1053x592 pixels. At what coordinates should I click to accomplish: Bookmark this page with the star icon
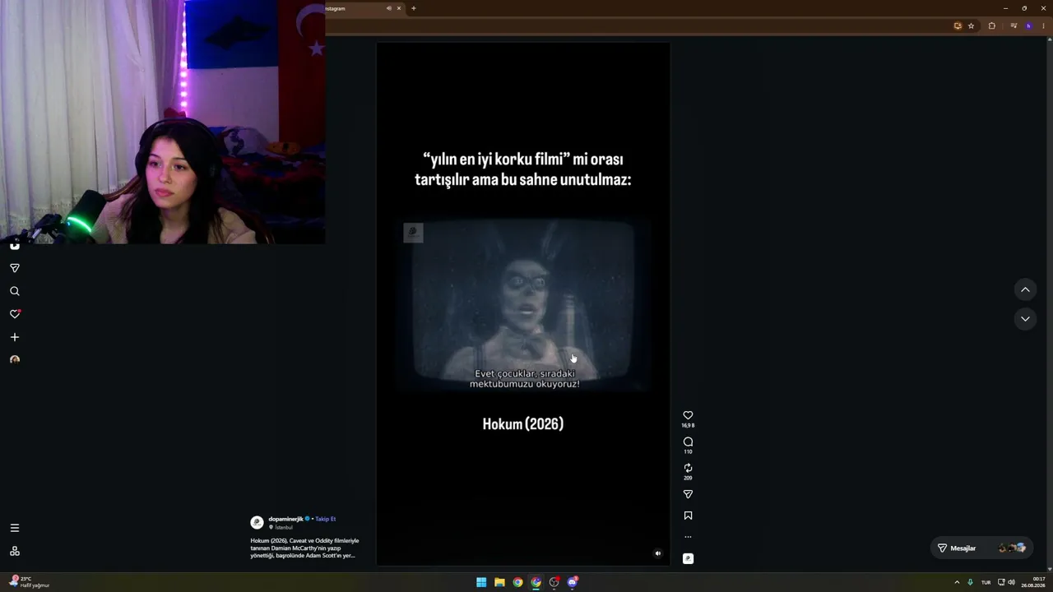coord(971,25)
